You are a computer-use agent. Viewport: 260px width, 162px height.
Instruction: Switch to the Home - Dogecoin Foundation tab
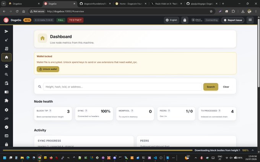(131, 4)
